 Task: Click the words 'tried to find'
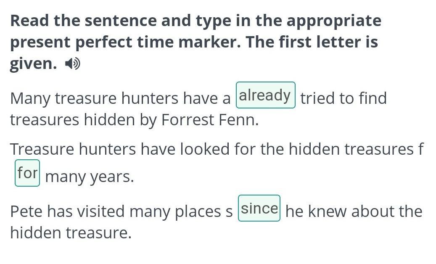point(344,98)
